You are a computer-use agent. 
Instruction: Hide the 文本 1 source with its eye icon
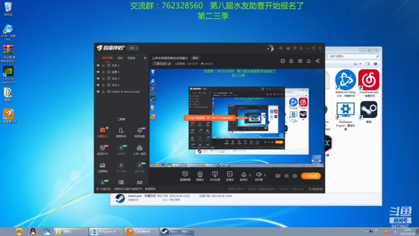(98, 65)
